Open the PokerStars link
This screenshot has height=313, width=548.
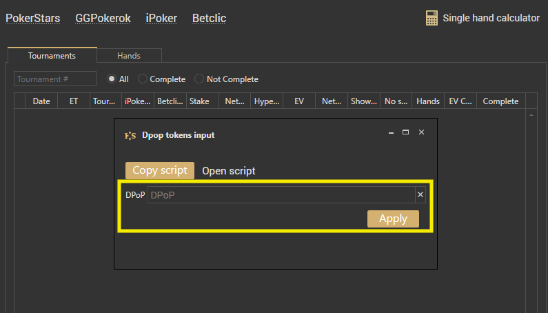coord(33,19)
